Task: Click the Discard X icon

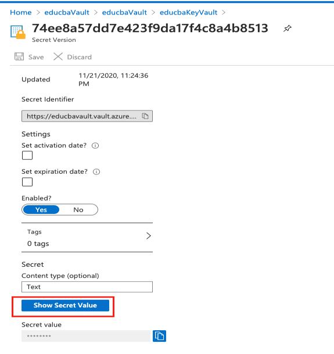Action: 58,56
